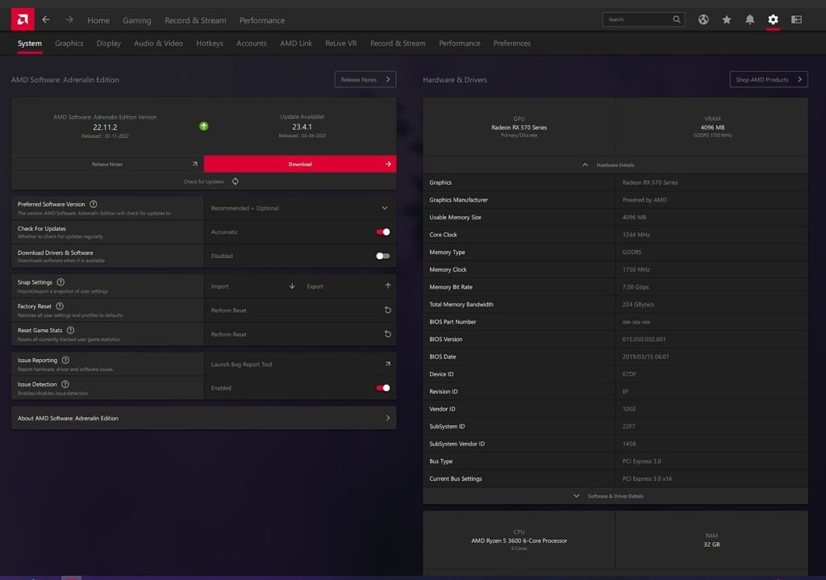
Task: Click the Import snap settings button
Action: point(252,286)
